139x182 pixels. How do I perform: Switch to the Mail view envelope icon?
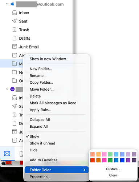coord(7,154)
